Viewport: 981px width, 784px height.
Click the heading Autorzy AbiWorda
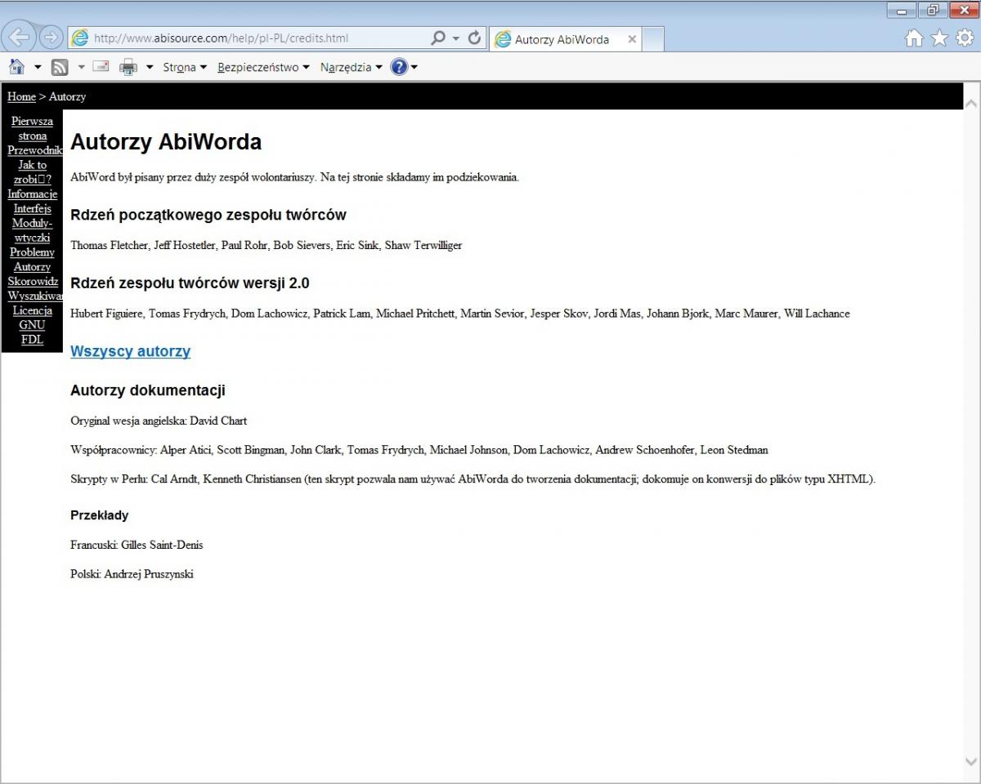pyautogui.click(x=166, y=142)
